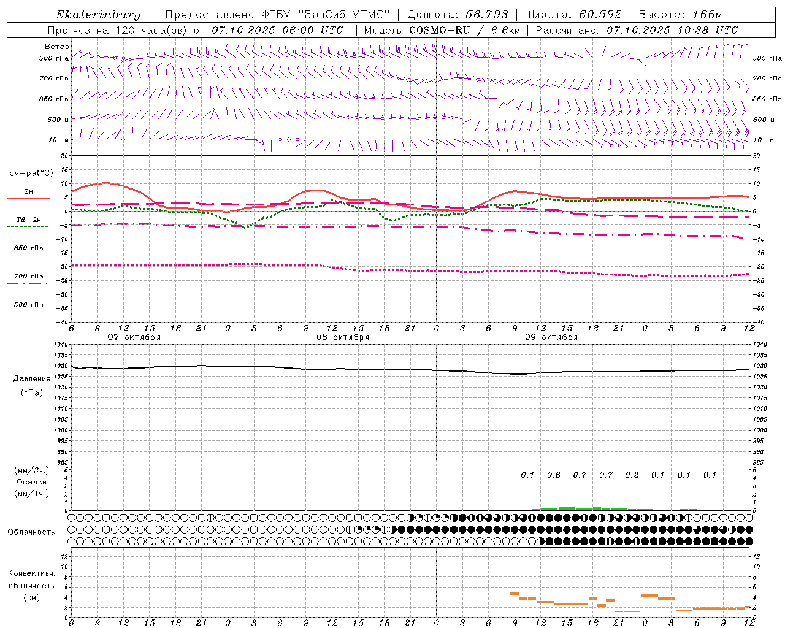785x628 pixels.
Task: Click the forecast start 07.10.2025 06:00 UTC
Action: pyautogui.click(x=277, y=30)
